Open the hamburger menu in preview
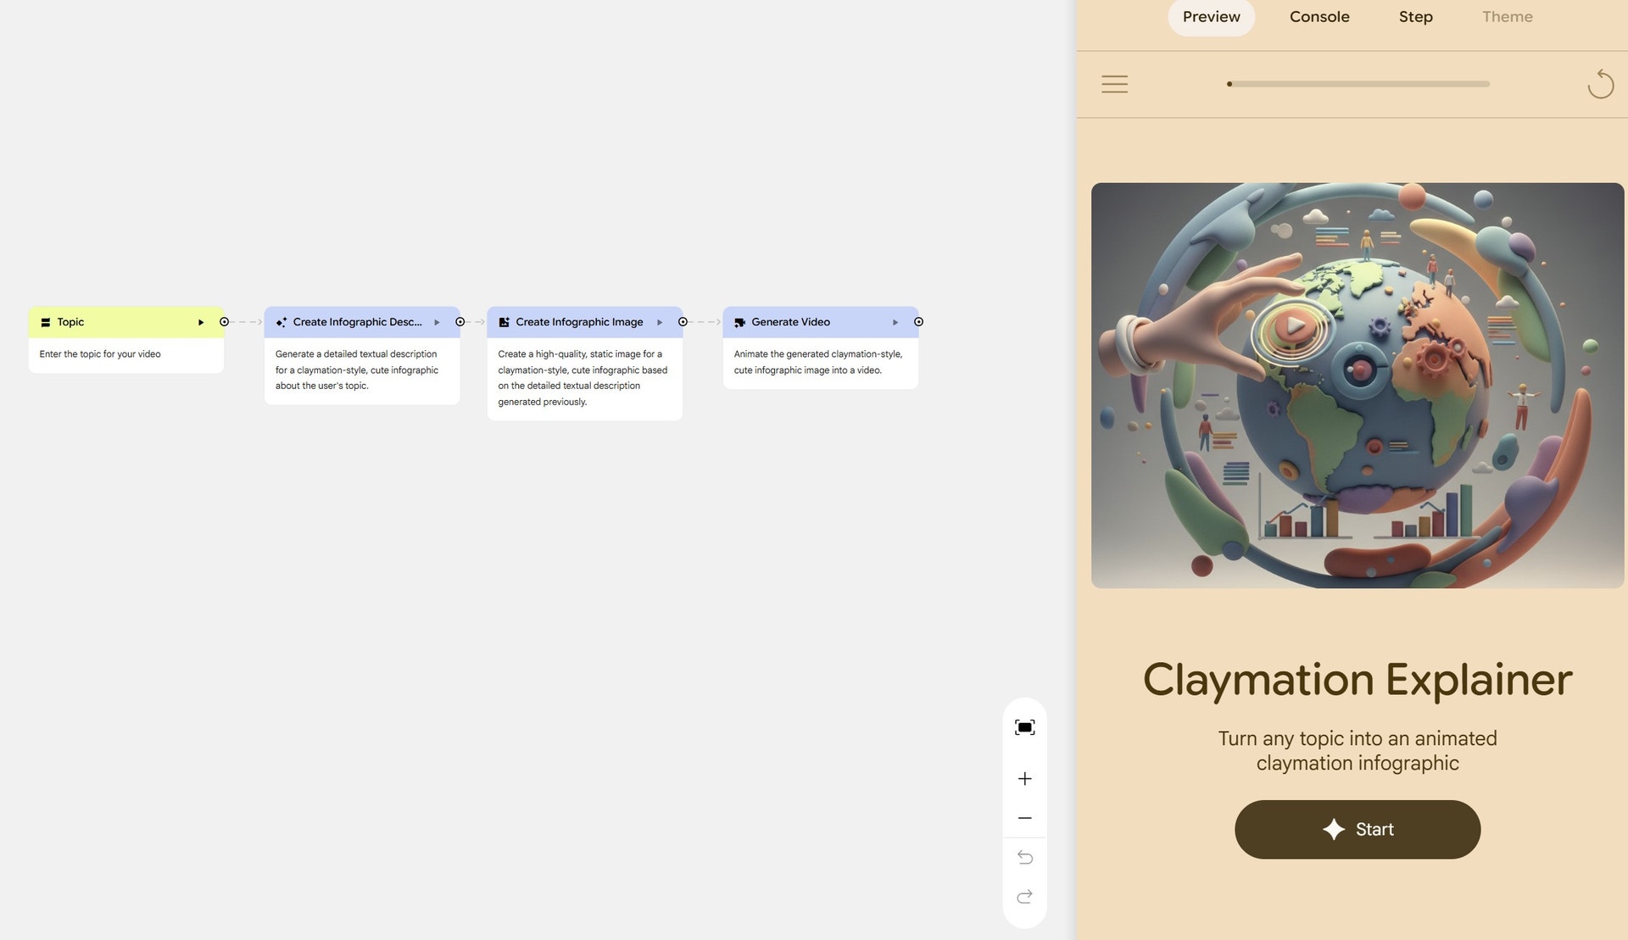1628x940 pixels. pos(1114,84)
